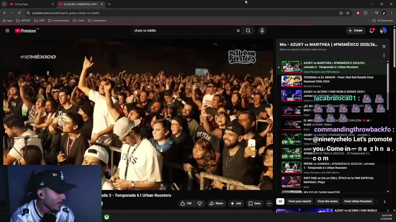Reload the current page
The height and width of the screenshot is (222, 396).
19,13
